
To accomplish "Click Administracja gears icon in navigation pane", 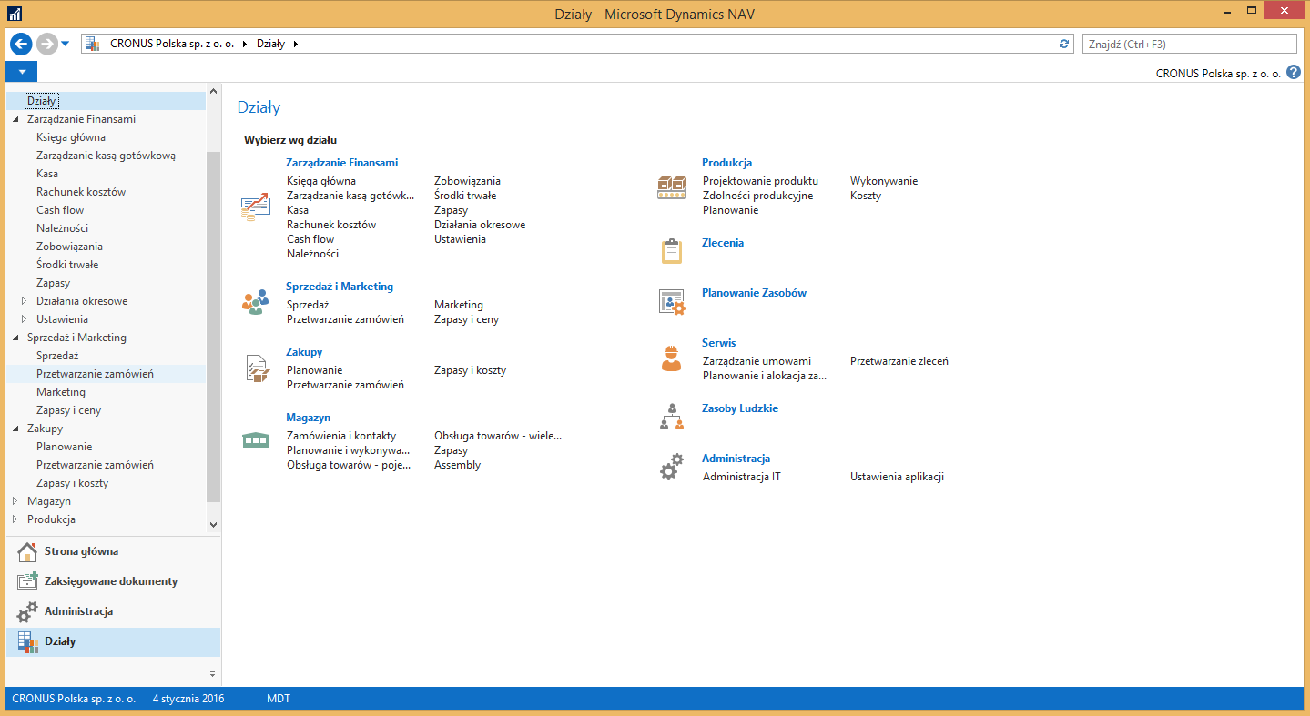I will click(x=27, y=611).
